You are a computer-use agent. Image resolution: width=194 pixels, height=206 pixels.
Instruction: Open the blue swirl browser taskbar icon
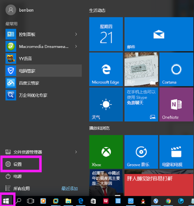coord(181,201)
